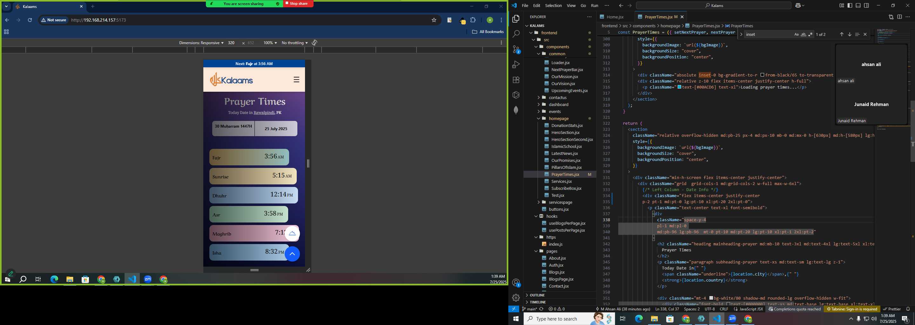Open Accounts icon in VS Code activity bar
Viewport: 915px width, 325px height.
(x=516, y=283)
